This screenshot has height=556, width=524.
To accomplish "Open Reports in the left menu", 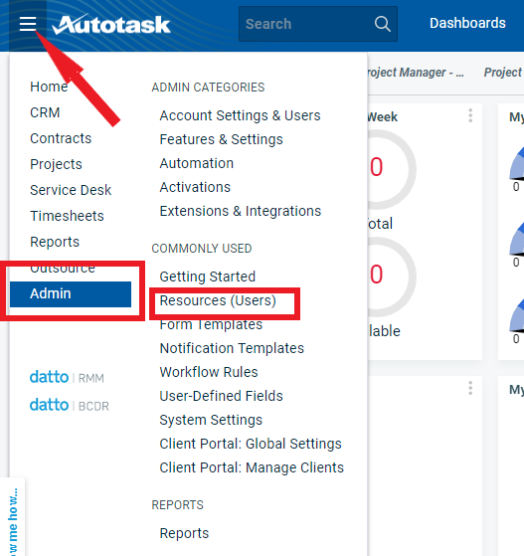I will [x=55, y=242].
